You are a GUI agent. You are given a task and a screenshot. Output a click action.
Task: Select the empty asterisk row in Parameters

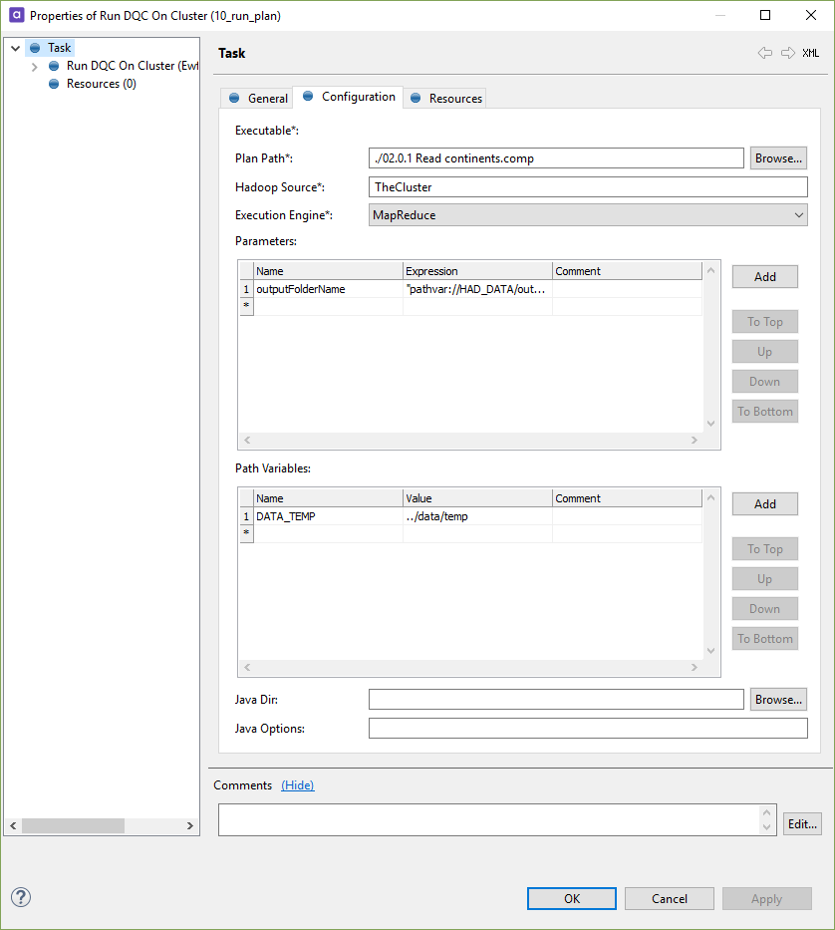pos(246,305)
